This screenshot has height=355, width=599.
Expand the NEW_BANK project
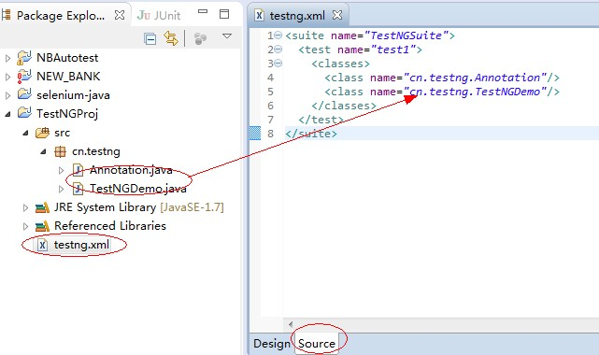8,77
